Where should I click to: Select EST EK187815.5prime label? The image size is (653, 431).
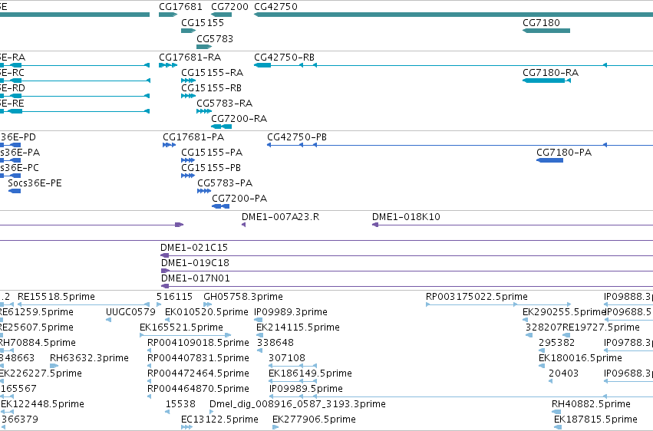(x=595, y=419)
